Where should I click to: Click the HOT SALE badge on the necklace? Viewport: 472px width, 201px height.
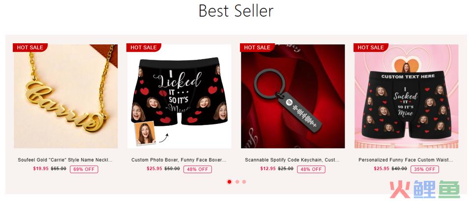pos(30,47)
